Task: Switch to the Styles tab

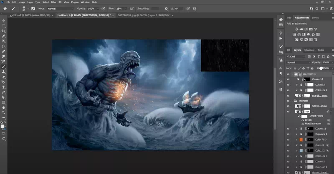Action: pyautogui.click(x=315, y=18)
